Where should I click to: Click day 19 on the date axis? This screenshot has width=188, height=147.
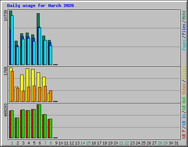[x=110, y=143]
